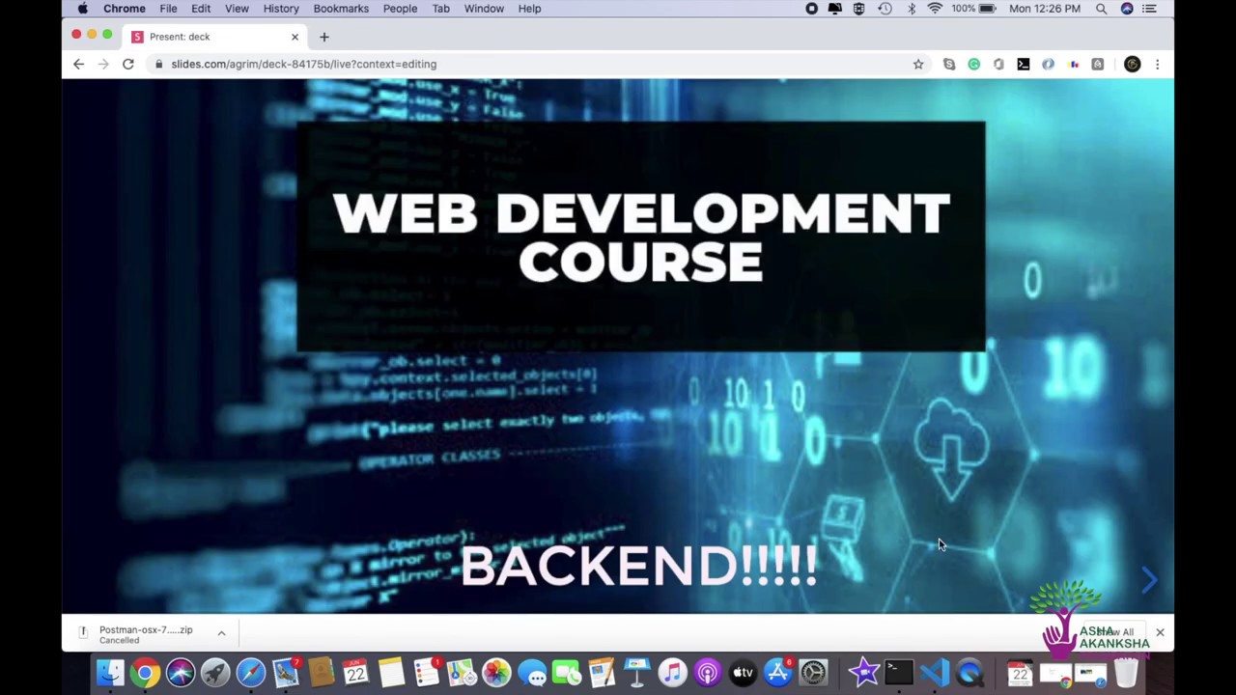Click the 'WEB DEVELOPMENT COURSE' slide title

(641, 237)
